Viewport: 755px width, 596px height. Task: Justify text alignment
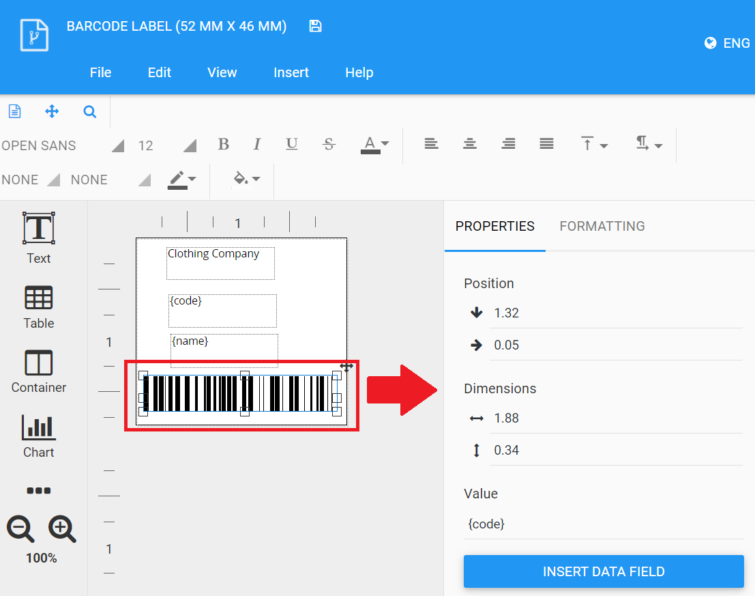(546, 143)
